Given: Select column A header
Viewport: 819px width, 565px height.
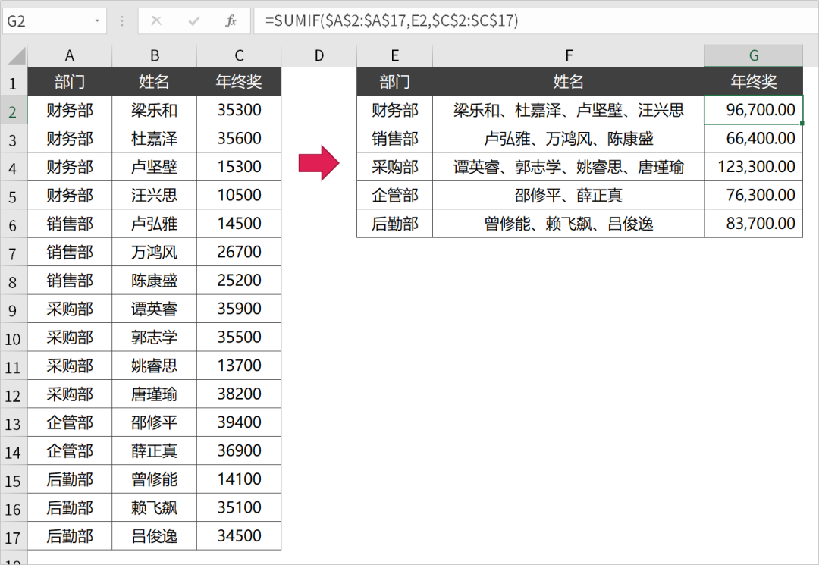Looking at the screenshot, I should click(x=70, y=55).
